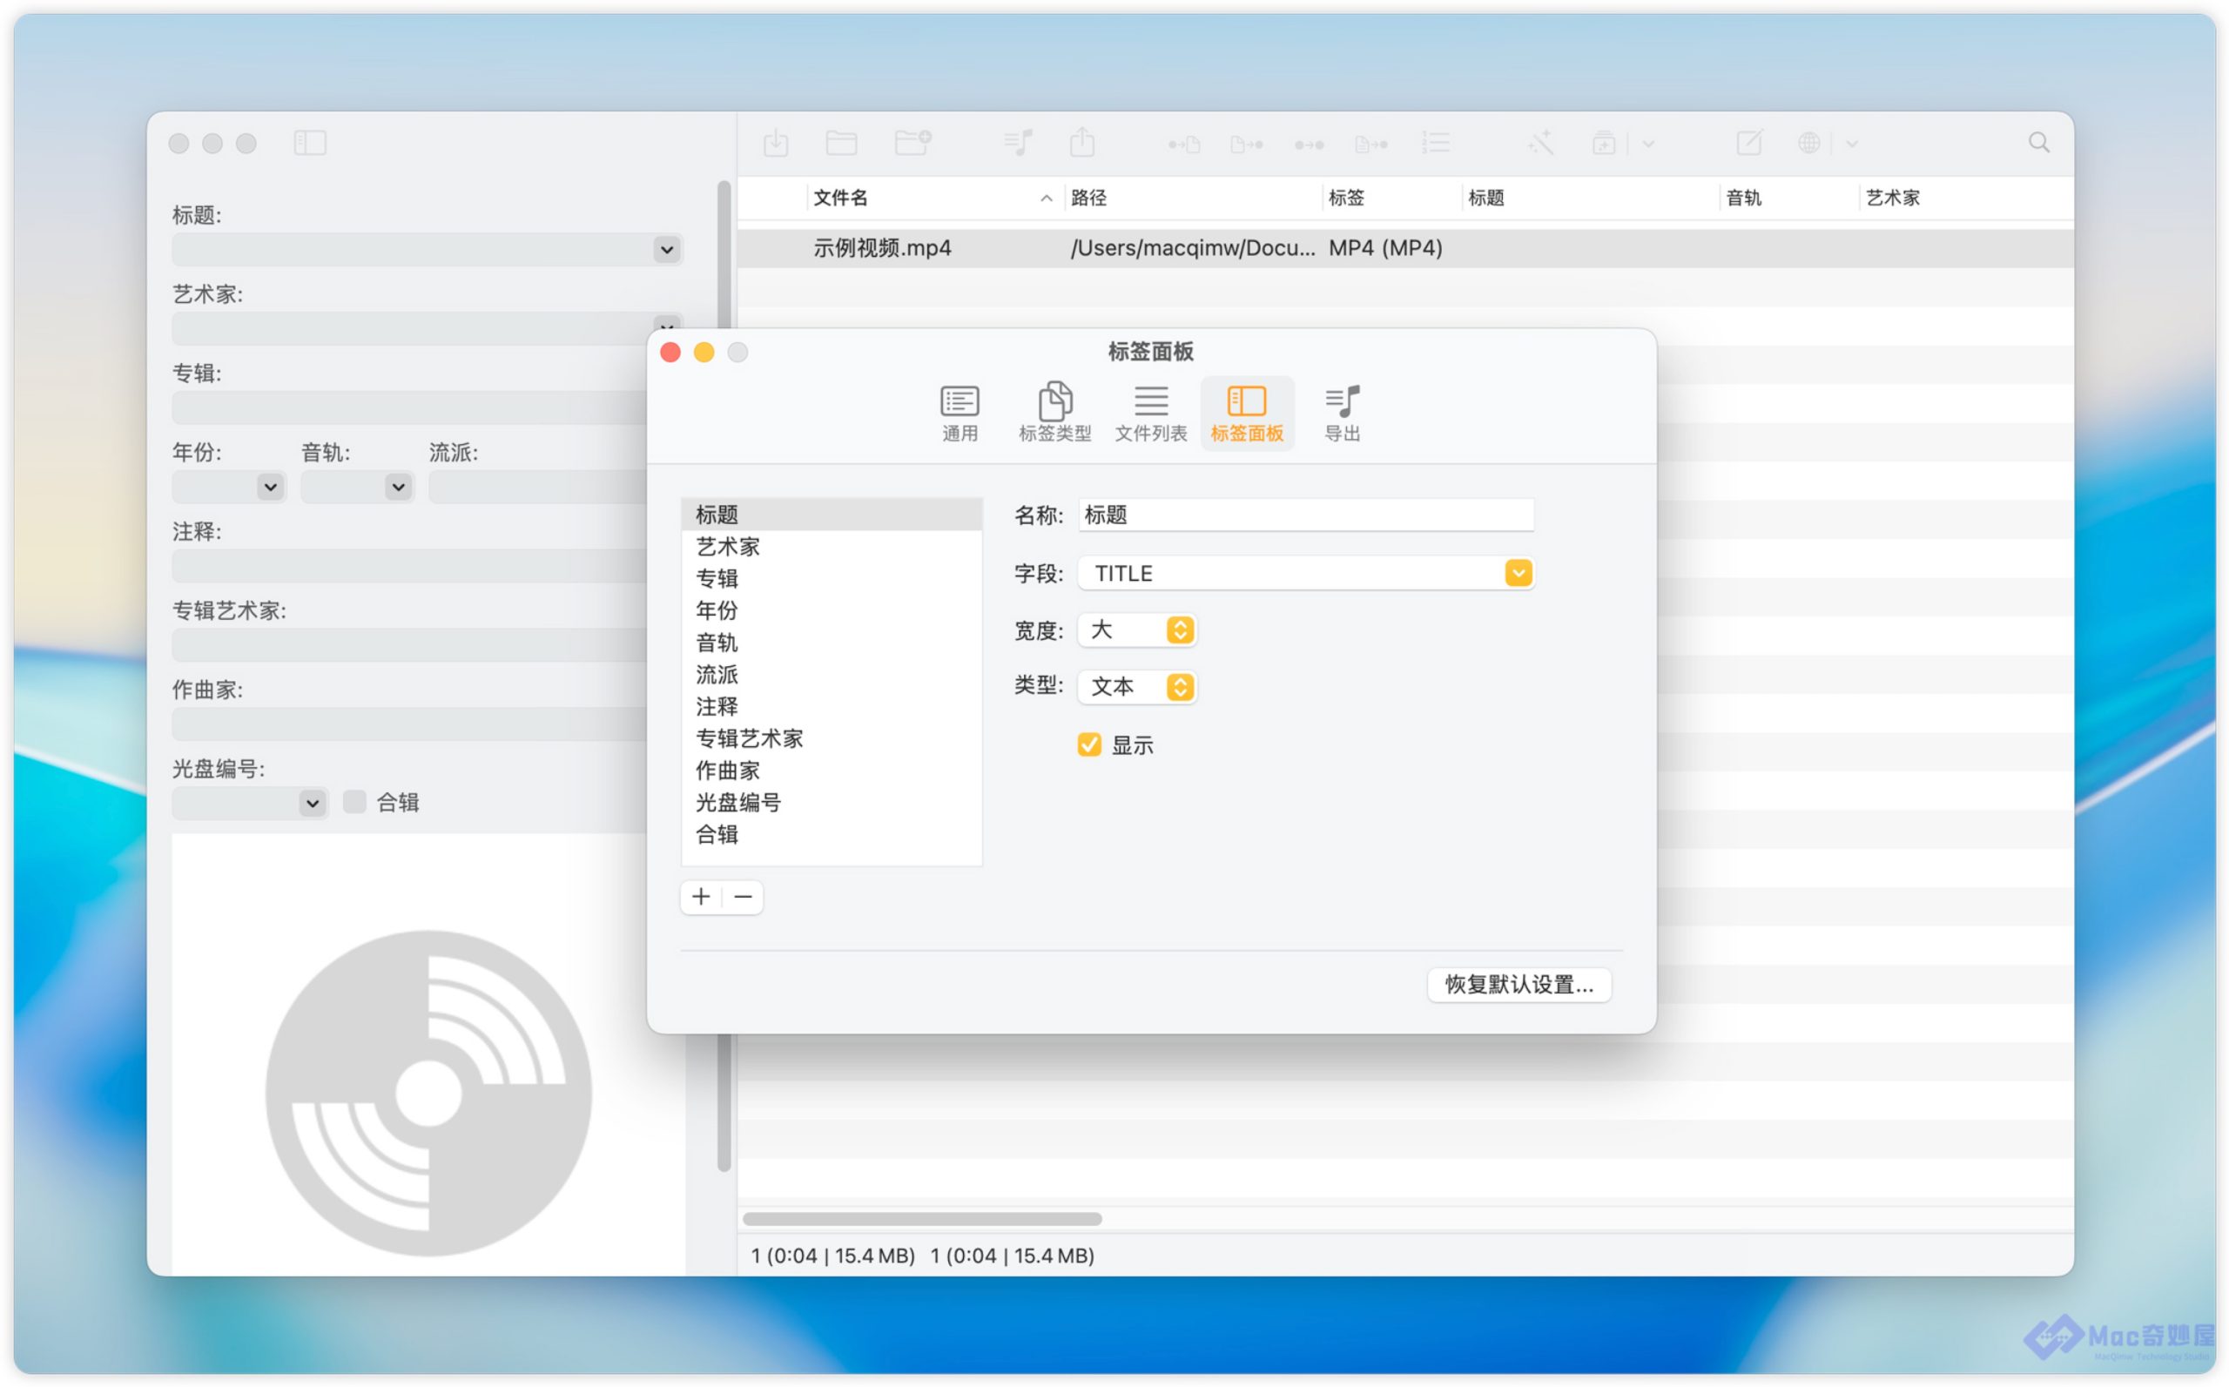Click the open folder toolbar icon
Screen dimensions: 2229x1387
coord(840,143)
